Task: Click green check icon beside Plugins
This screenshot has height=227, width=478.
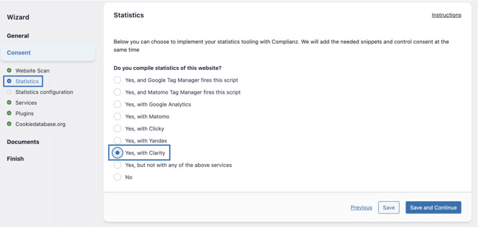Action: click(x=9, y=113)
